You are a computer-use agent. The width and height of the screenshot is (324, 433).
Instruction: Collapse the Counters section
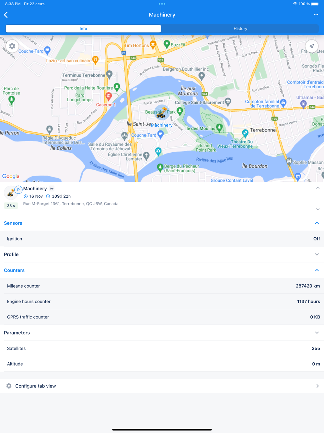tap(317, 270)
